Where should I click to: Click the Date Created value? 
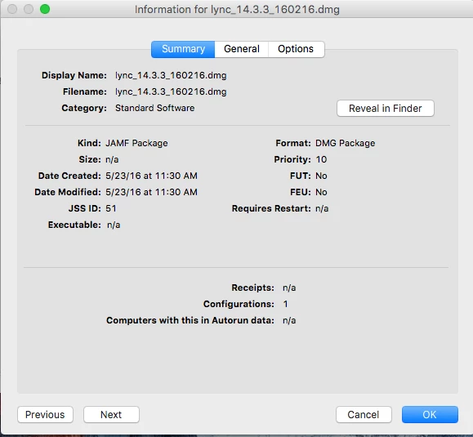pos(151,176)
